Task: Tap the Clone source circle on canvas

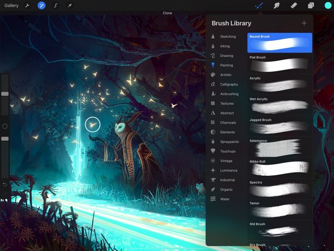Action: (92, 124)
